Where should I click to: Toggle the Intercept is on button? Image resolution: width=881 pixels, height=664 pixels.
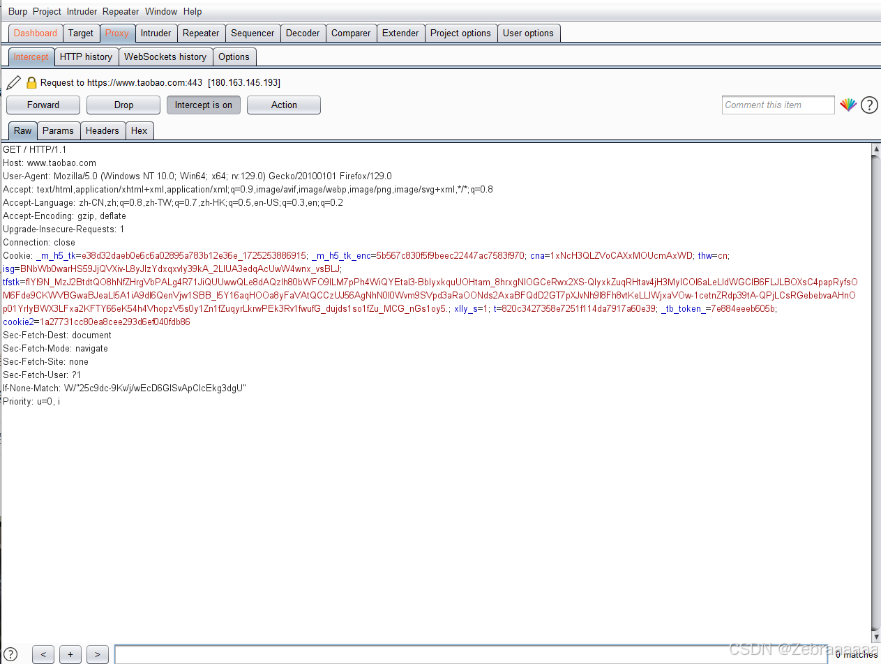(x=204, y=105)
